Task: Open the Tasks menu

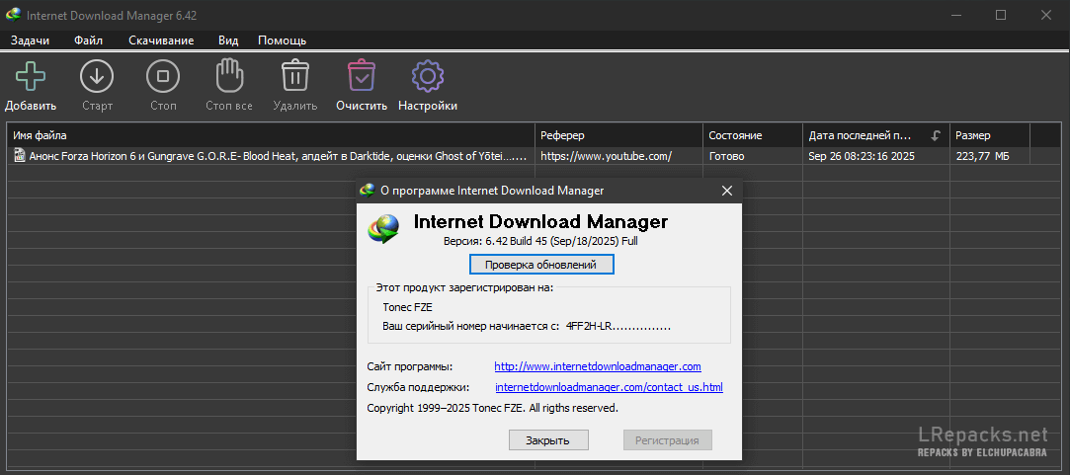Action: point(30,40)
